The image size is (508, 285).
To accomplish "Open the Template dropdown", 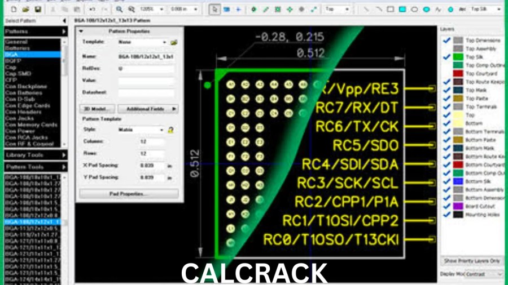I will [x=142, y=42].
